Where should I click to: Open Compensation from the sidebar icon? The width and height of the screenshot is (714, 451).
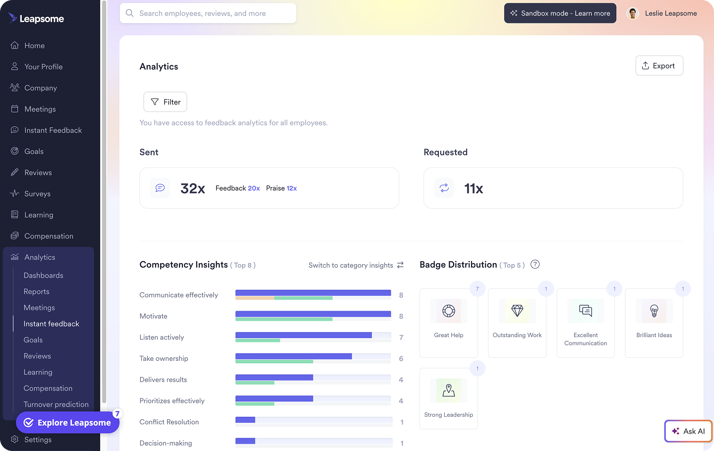pyautogui.click(x=15, y=236)
